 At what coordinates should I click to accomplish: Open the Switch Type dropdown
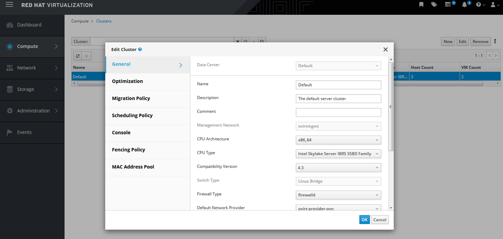pos(339,181)
